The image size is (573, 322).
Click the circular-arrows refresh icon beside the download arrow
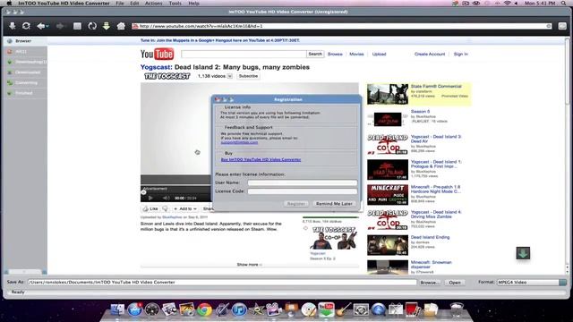[x=26, y=26]
